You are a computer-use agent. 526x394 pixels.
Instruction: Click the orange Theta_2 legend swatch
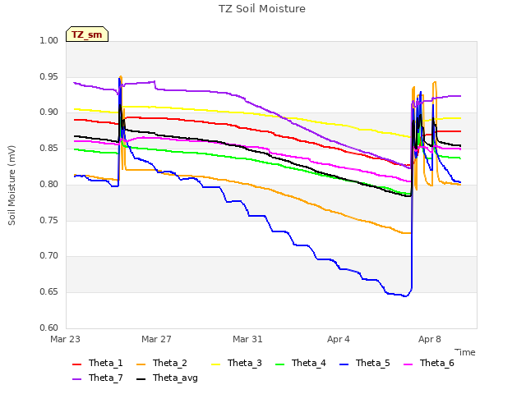tap(141, 364)
